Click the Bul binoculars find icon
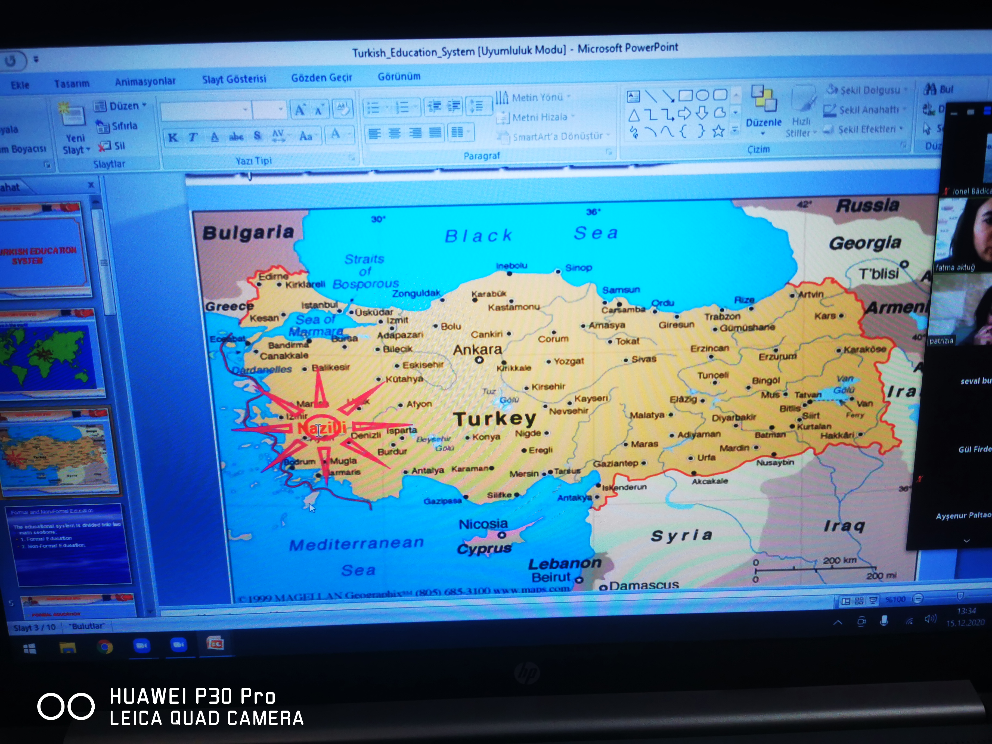Screen dimensions: 992x744 pyautogui.click(x=930, y=89)
